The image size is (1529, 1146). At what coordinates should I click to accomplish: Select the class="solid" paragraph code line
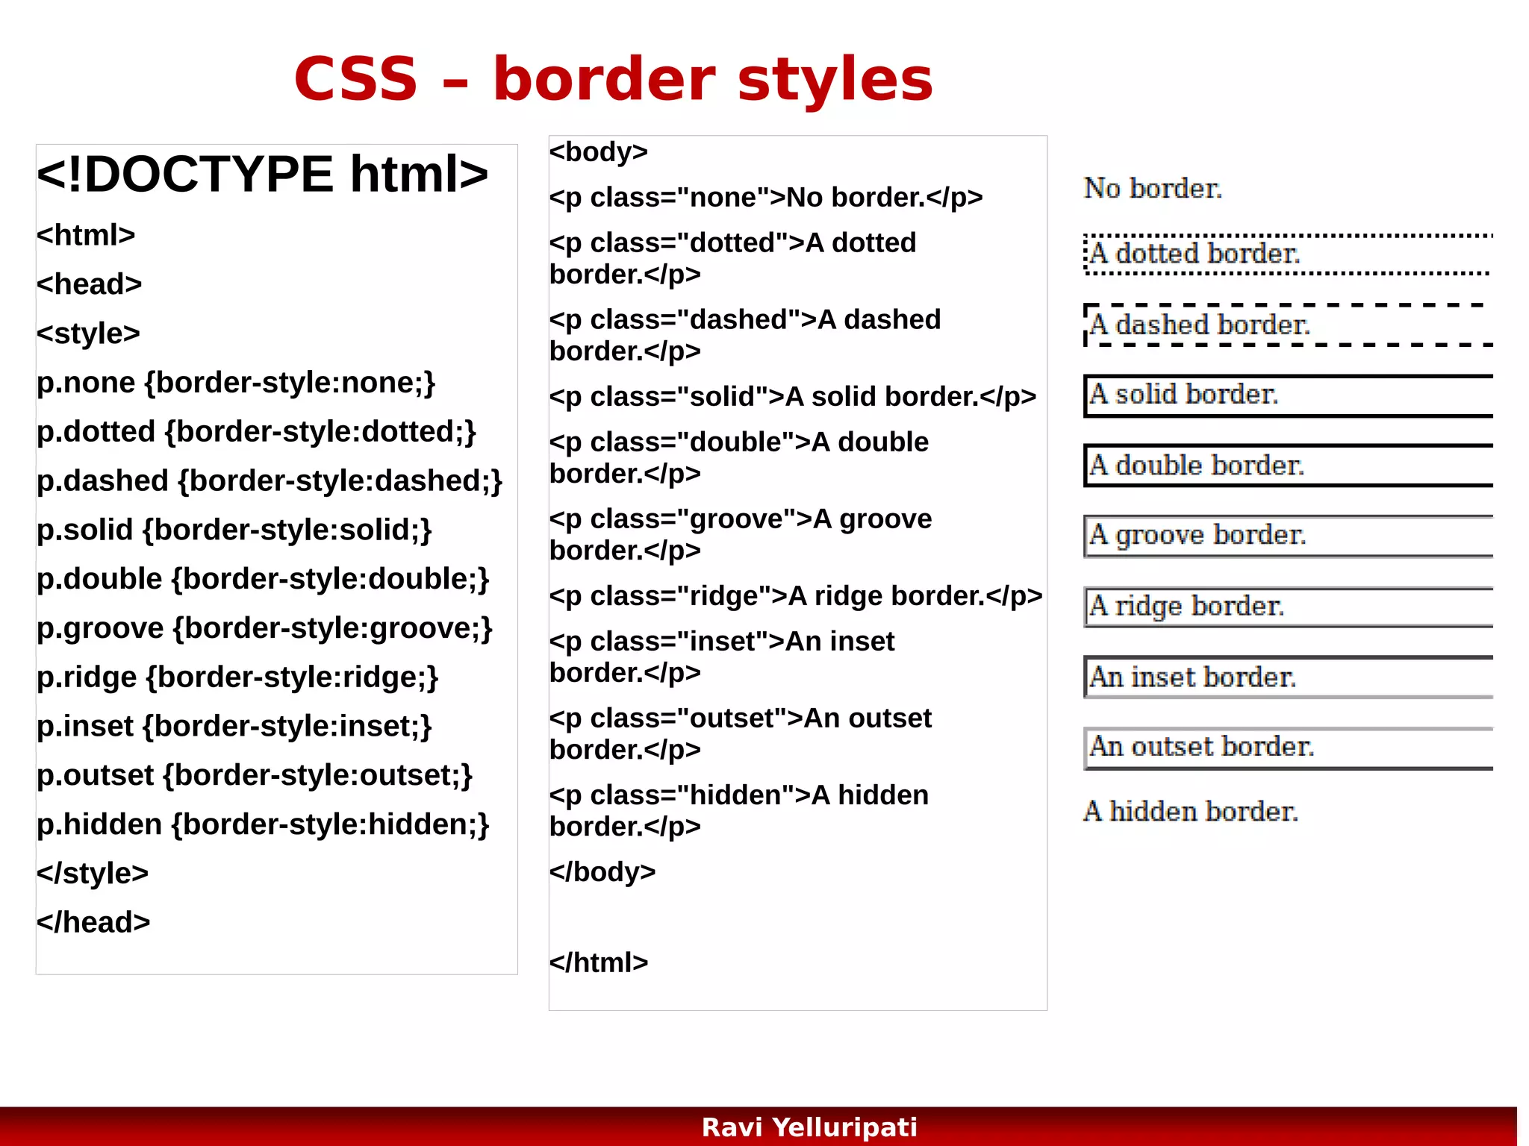click(x=792, y=396)
